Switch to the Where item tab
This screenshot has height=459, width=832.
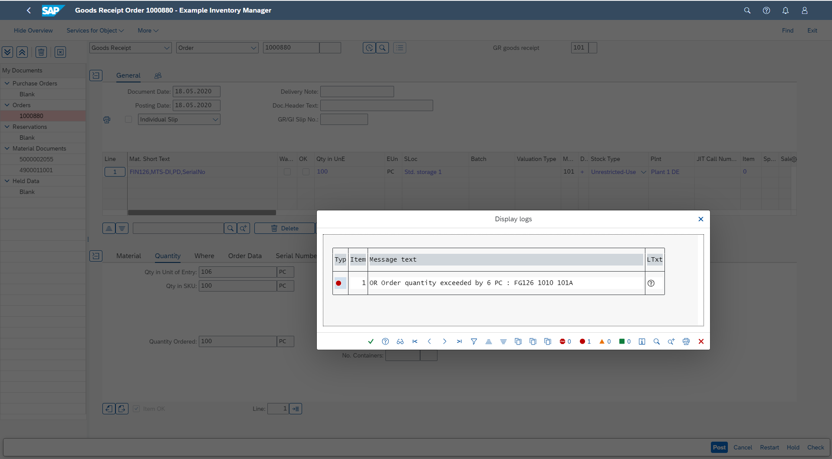click(x=204, y=256)
